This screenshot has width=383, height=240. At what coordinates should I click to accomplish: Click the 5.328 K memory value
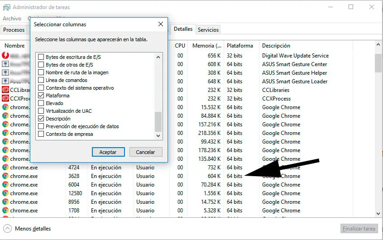tap(212, 211)
